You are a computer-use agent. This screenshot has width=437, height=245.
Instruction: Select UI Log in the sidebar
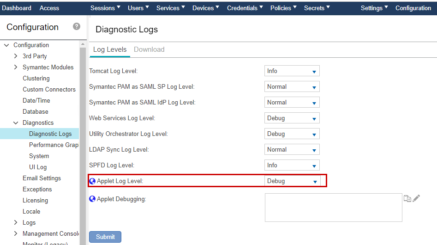point(38,167)
